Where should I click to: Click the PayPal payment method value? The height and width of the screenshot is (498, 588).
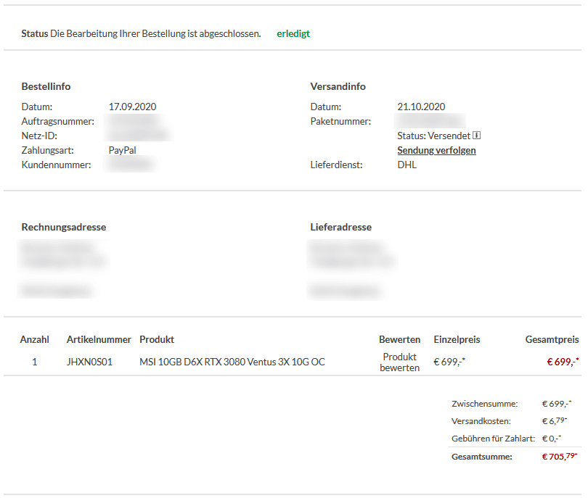[123, 150]
